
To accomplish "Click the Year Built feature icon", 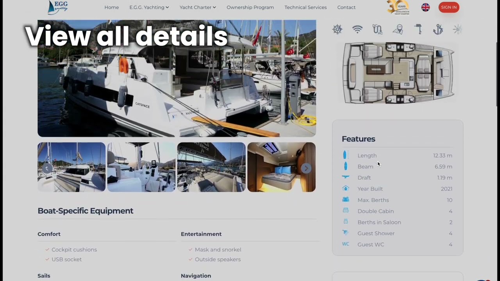I will pos(345,189).
